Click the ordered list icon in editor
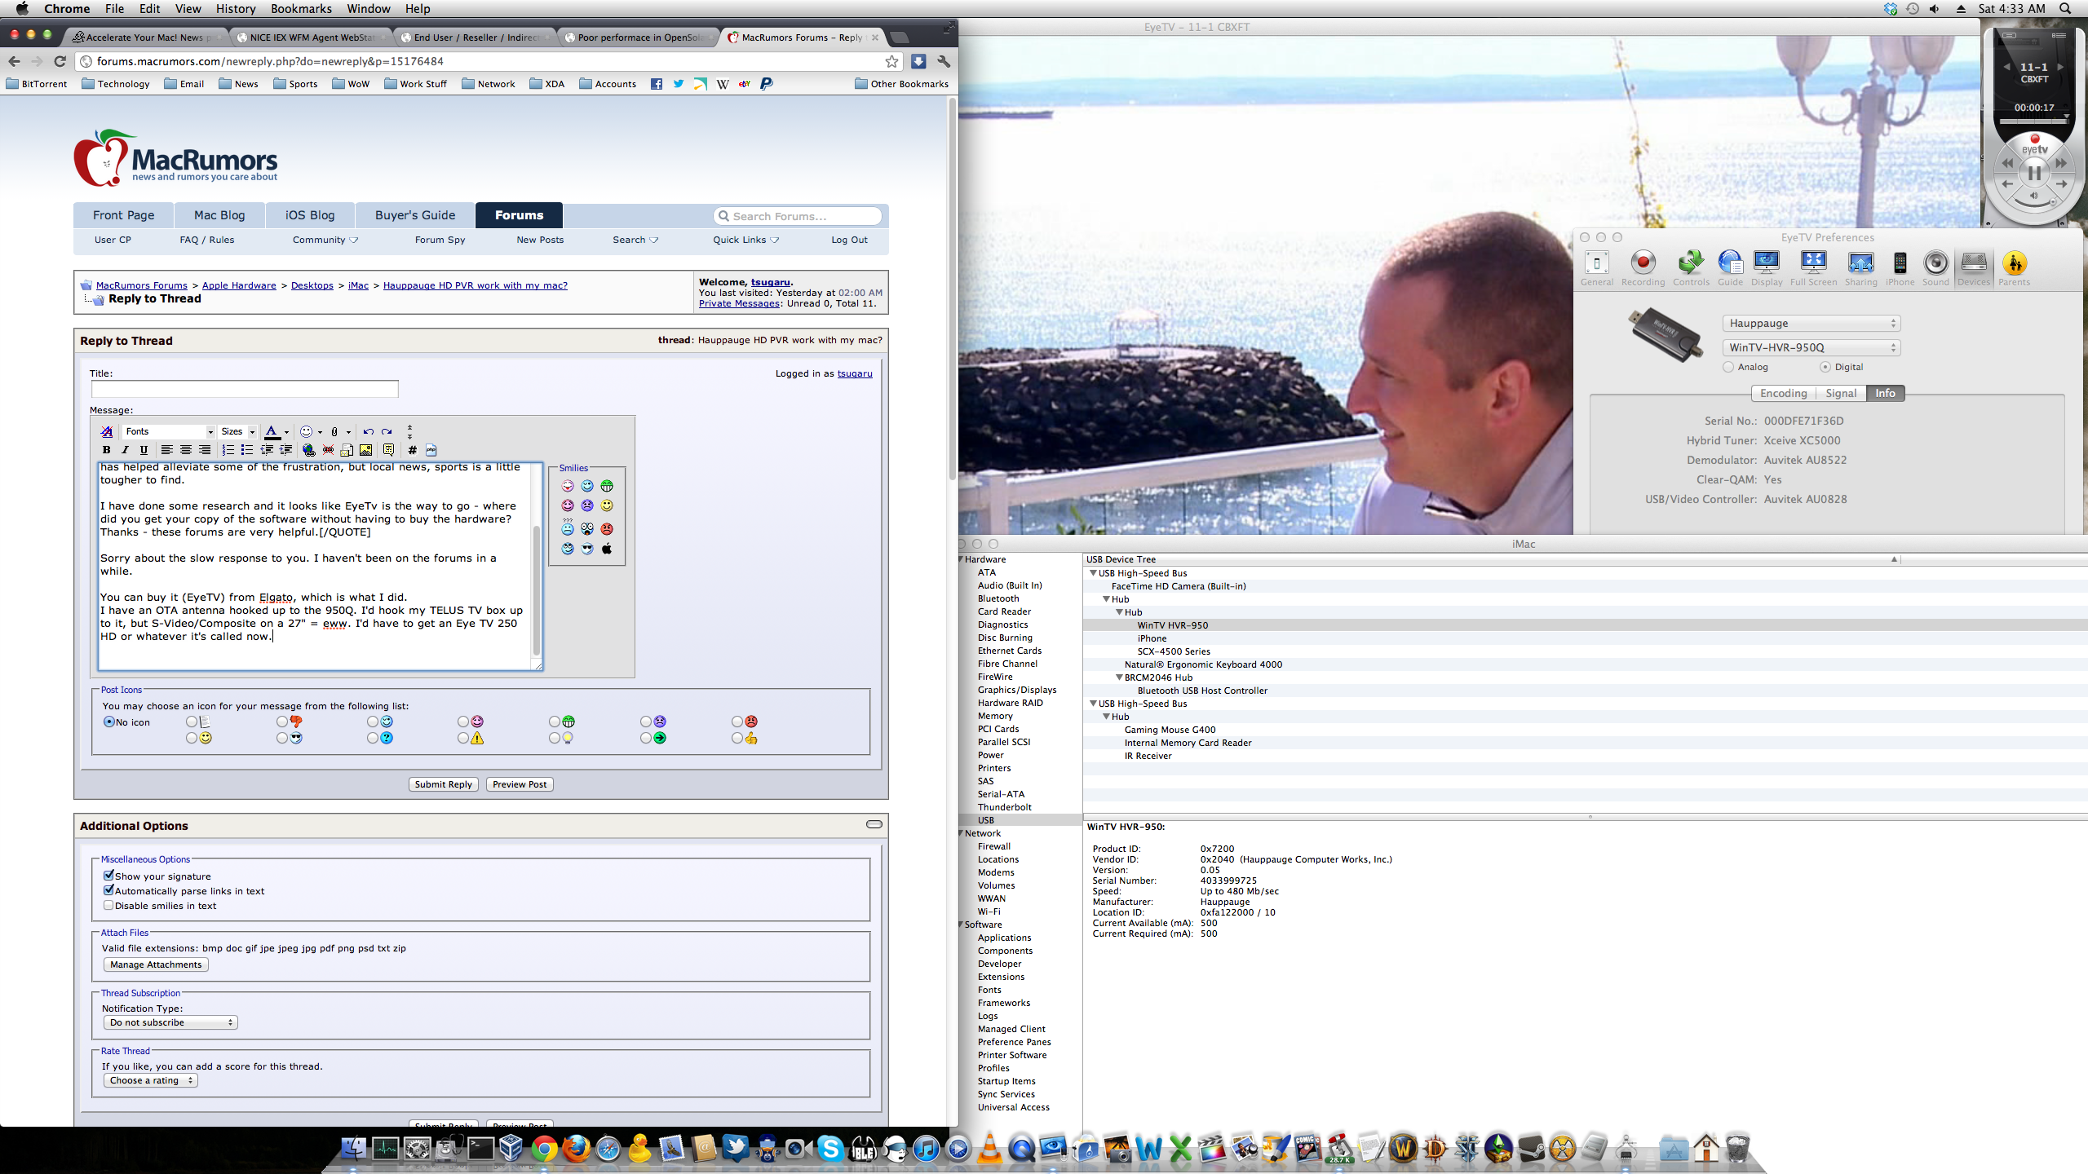2088x1174 pixels. (228, 450)
